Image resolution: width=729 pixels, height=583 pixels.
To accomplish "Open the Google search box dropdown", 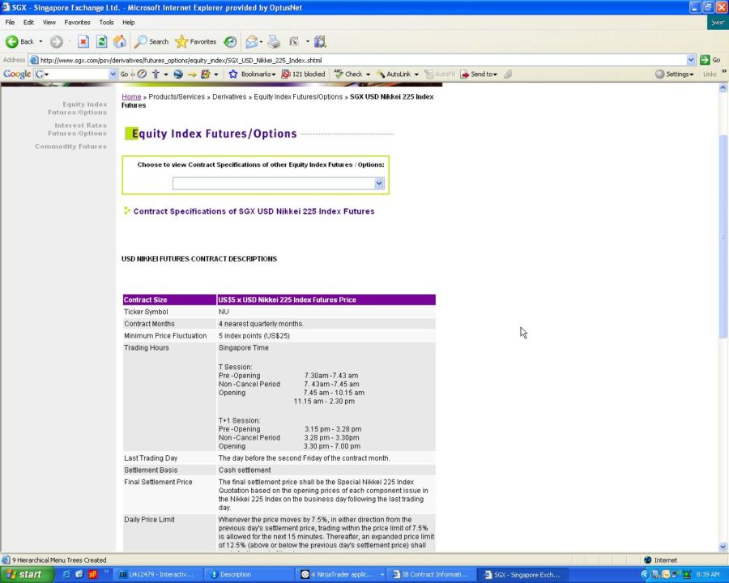I will point(113,74).
